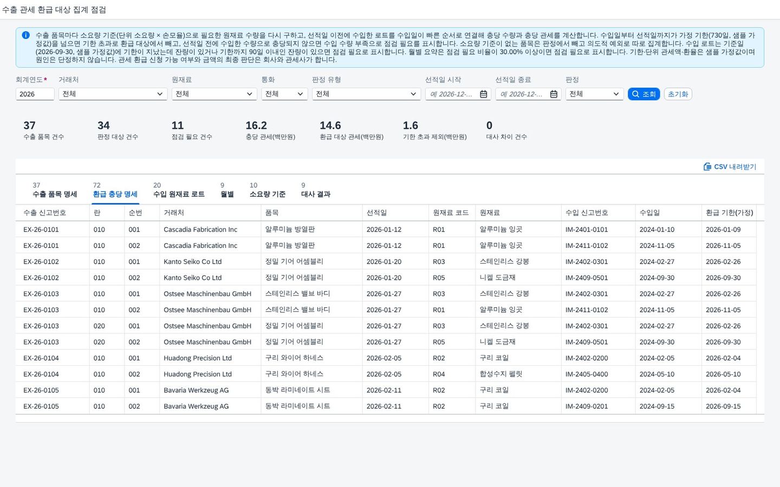Click the 조회 search button
This screenshot has width=780, height=487.
point(643,94)
